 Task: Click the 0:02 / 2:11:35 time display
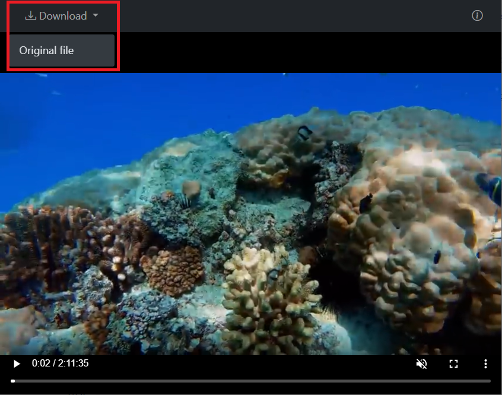pyautogui.click(x=60, y=364)
